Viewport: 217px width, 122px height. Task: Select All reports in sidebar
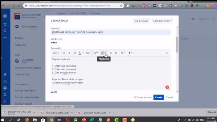(x=20, y=45)
